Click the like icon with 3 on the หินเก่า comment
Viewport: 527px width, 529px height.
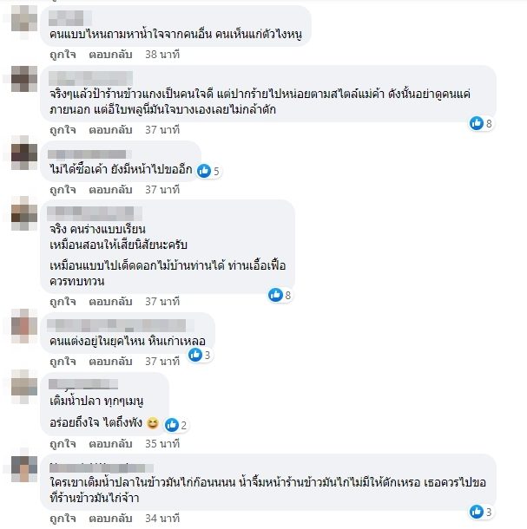(195, 355)
